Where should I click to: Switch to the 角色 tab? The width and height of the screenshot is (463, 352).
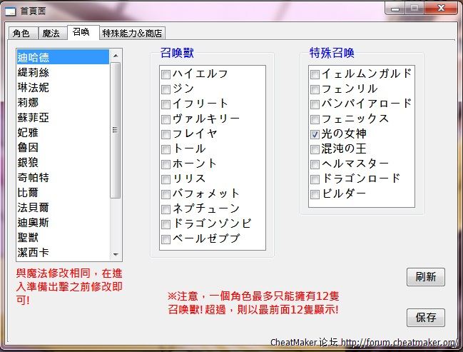coord(21,34)
